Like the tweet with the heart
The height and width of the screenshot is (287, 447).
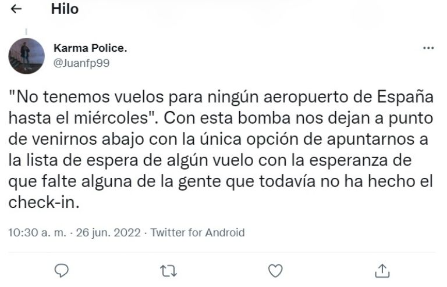coord(275,270)
